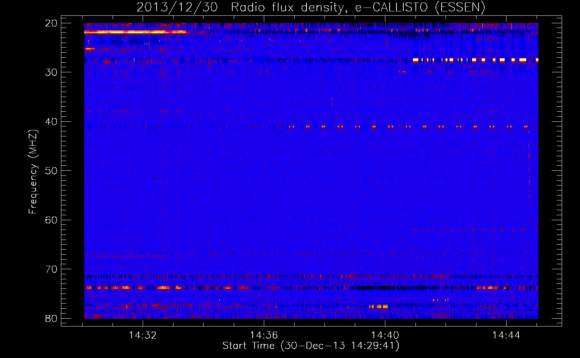580x358 pixels.
Task: Click the bright yellow emission band near 22 MHz
Action: point(135,32)
